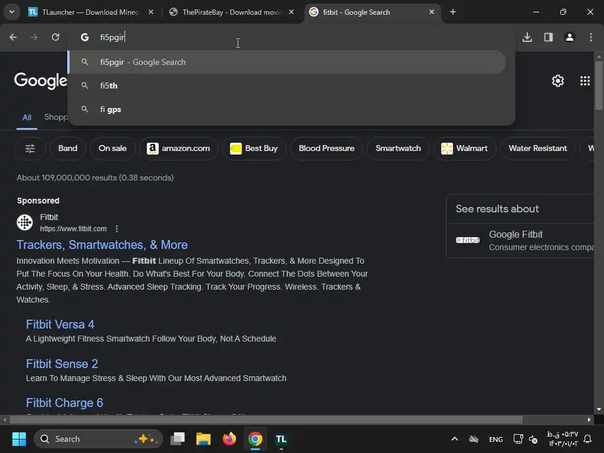Filter by amazon.com chip
The image size is (604, 453).
coord(179,148)
